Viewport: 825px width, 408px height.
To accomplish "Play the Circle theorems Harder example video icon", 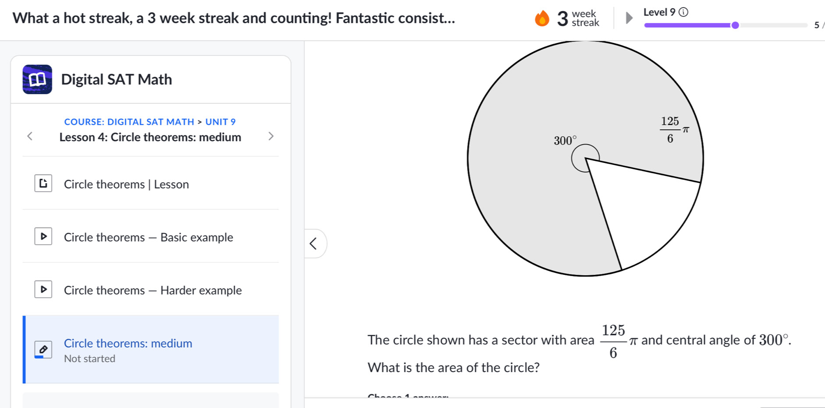I will coord(43,289).
